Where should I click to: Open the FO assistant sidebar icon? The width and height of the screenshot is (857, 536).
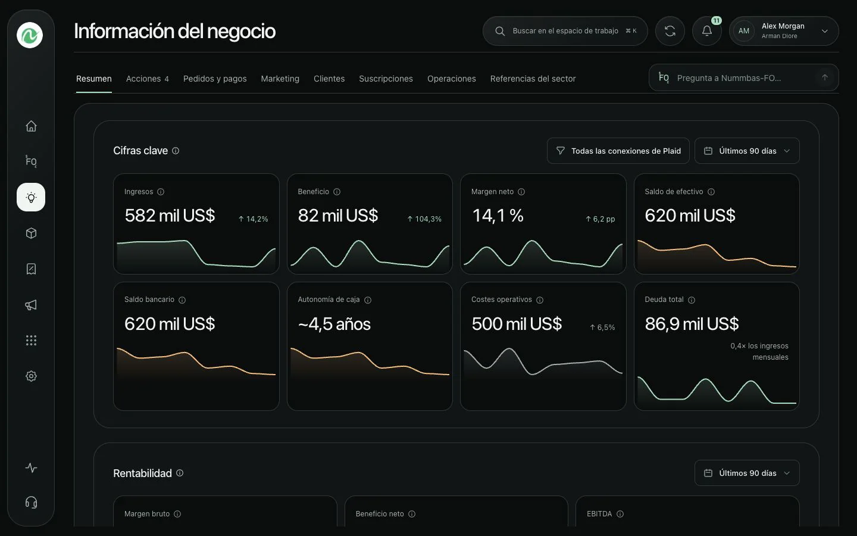coord(31,161)
